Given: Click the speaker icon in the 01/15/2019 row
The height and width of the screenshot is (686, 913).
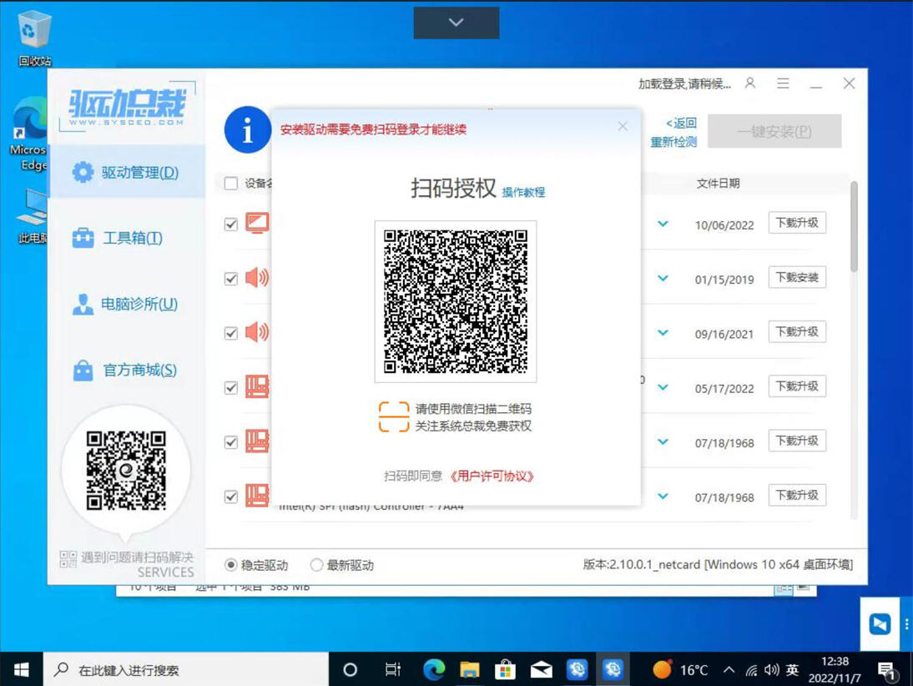Looking at the screenshot, I should tap(257, 278).
